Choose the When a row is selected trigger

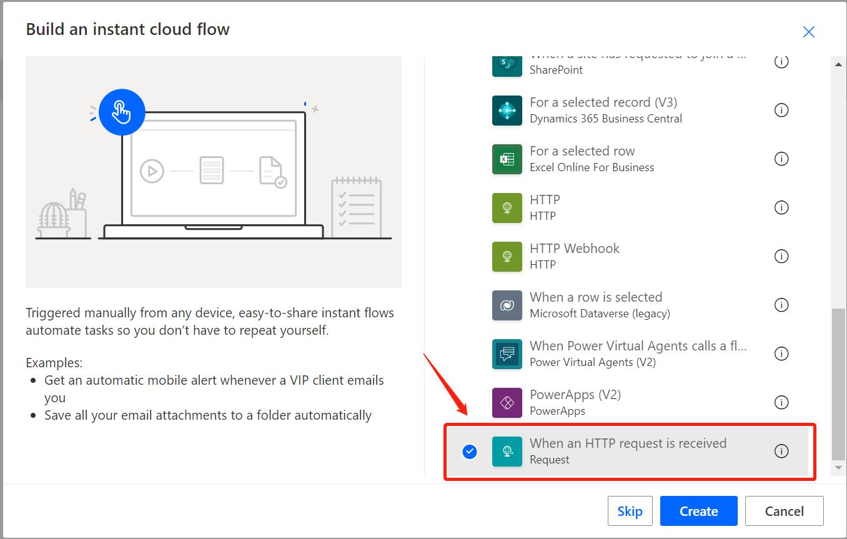coord(596,297)
